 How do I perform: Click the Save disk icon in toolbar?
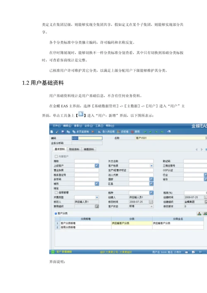[63, 132]
